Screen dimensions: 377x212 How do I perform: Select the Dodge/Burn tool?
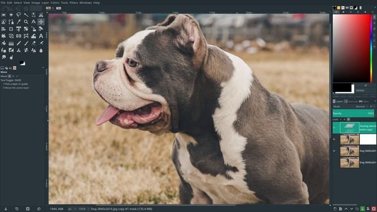pos(11,57)
